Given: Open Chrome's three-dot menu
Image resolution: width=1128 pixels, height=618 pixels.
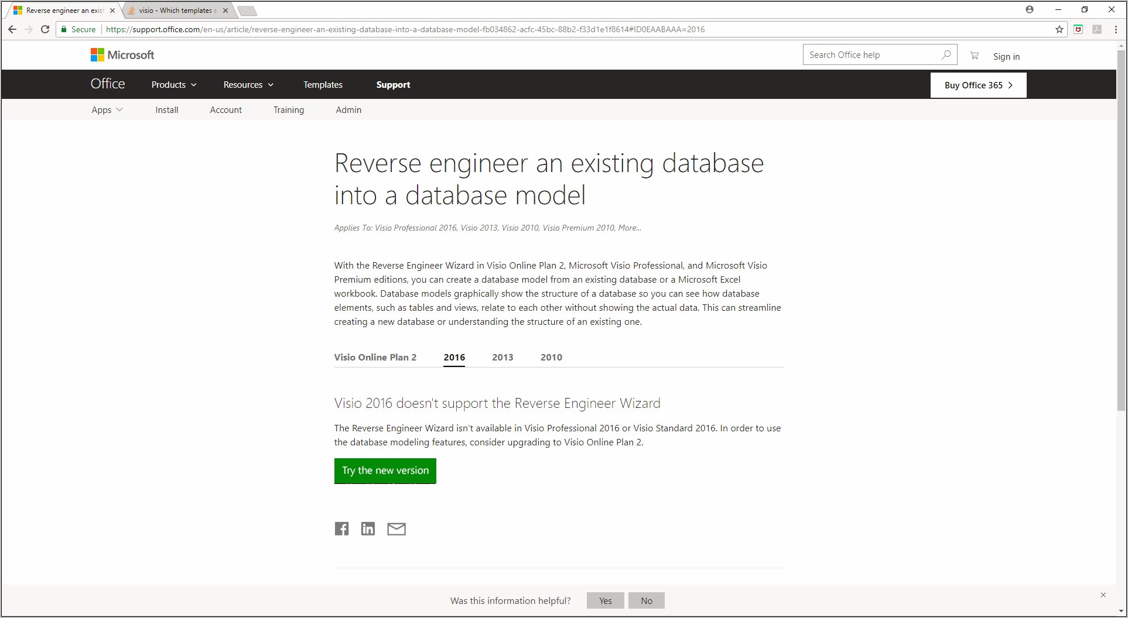Looking at the screenshot, I should [1116, 29].
